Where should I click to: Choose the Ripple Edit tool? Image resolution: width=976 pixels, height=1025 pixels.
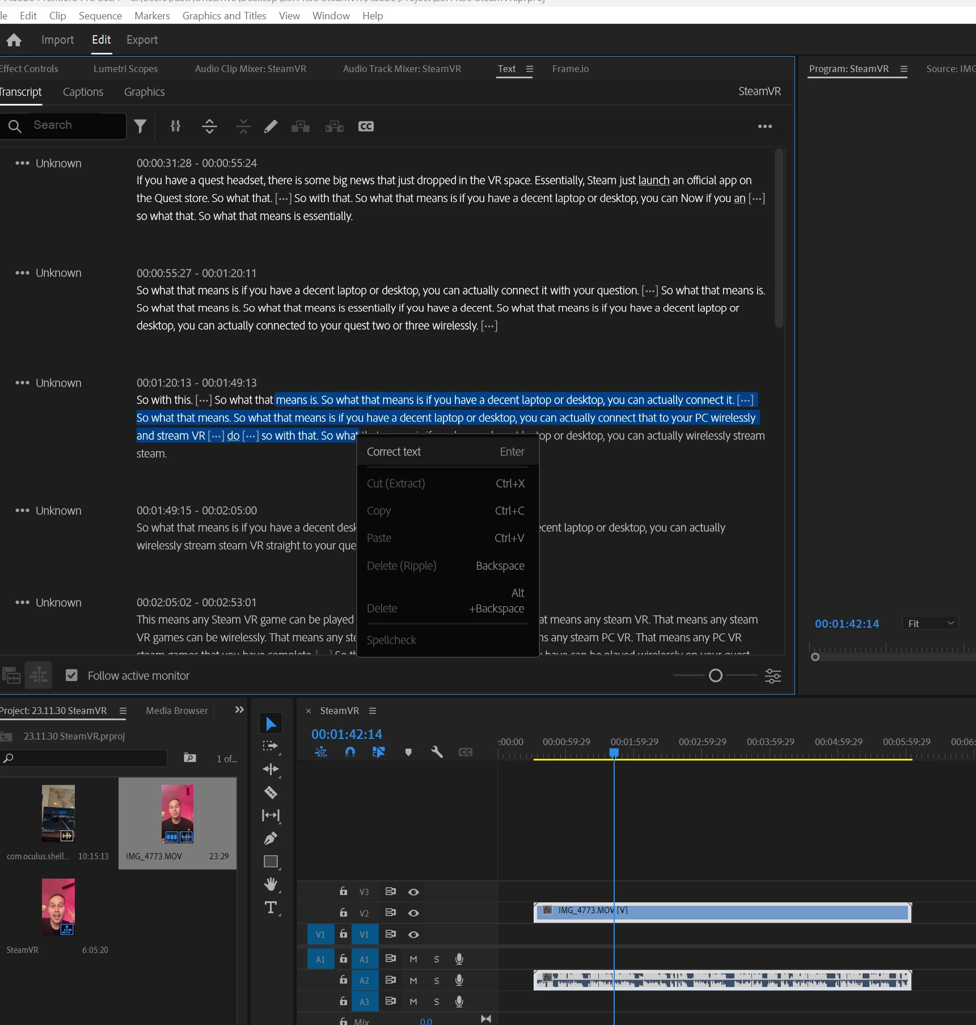[x=271, y=769]
